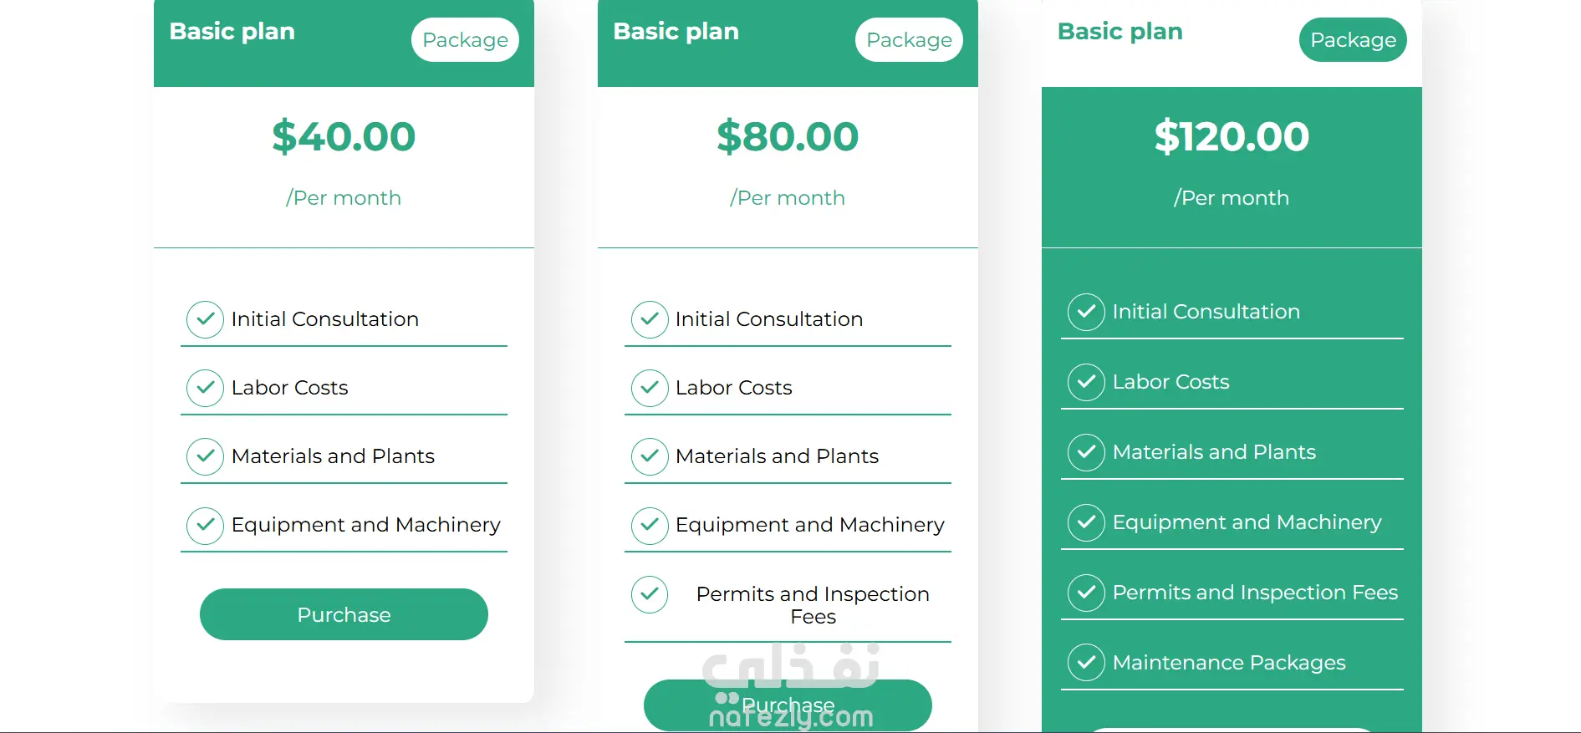The height and width of the screenshot is (733, 1581).
Task: Click the Package badge on the $80 plan
Action: (x=909, y=40)
